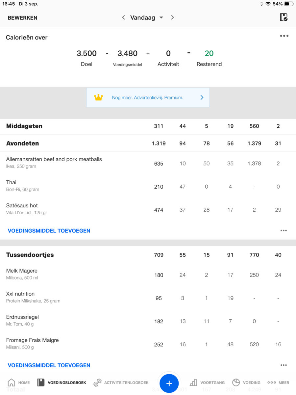The image size is (296, 395).
Task: Open Calorieën over options menu
Action: pyautogui.click(x=284, y=36)
